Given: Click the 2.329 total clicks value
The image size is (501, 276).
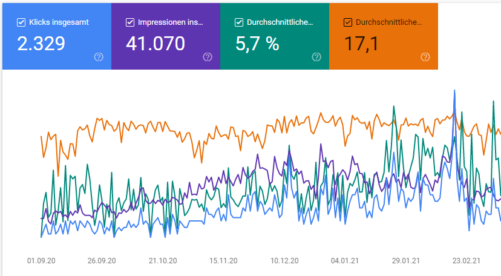Looking at the screenshot, I should point(41,44).
